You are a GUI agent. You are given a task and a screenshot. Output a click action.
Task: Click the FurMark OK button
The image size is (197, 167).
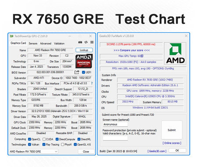(177, 150)
